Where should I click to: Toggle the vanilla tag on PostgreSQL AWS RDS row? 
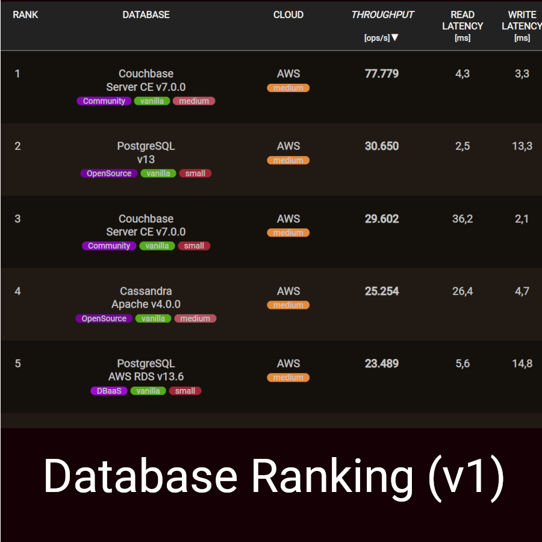[x=148, y=391]
